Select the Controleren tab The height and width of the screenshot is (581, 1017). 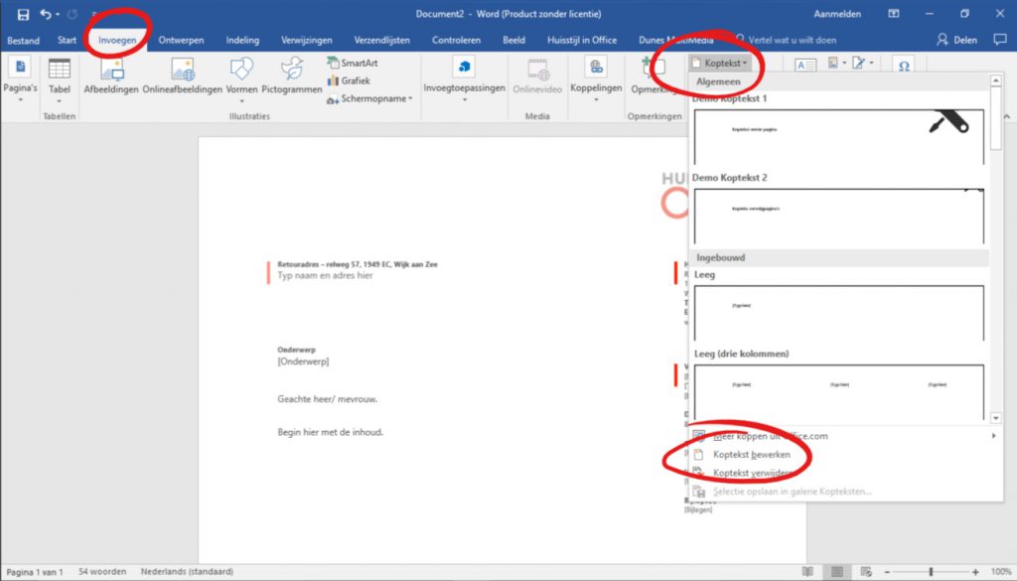pyautogui.click(x=457, y=40)
